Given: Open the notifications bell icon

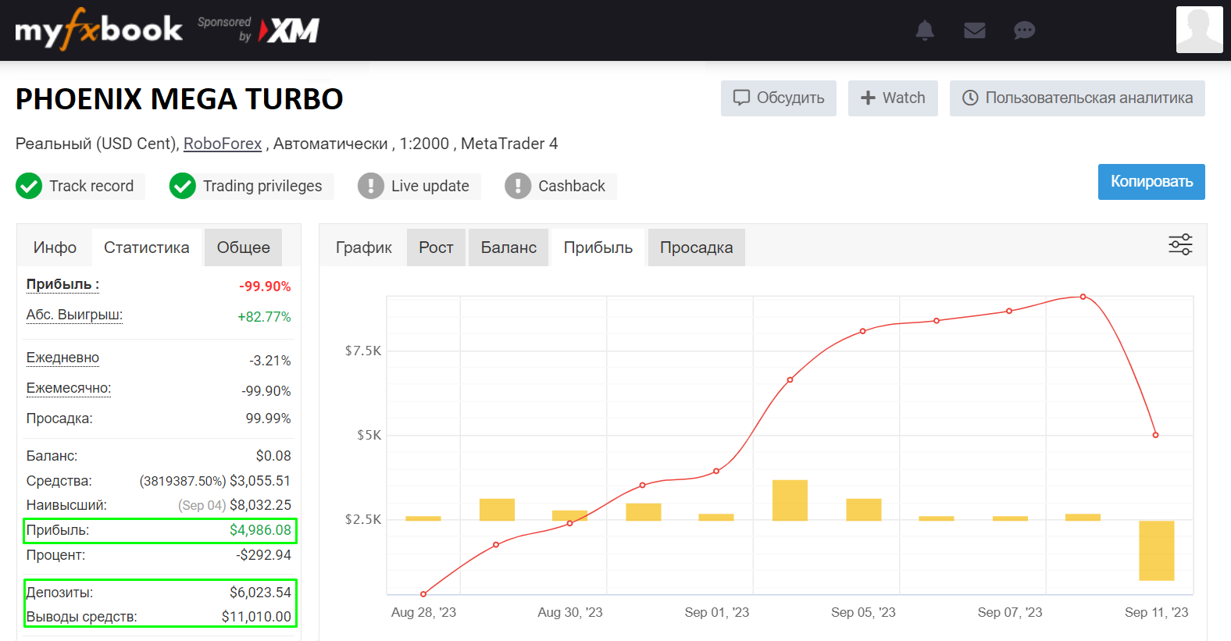Looking at the screenshot, I should click(925, 30).
